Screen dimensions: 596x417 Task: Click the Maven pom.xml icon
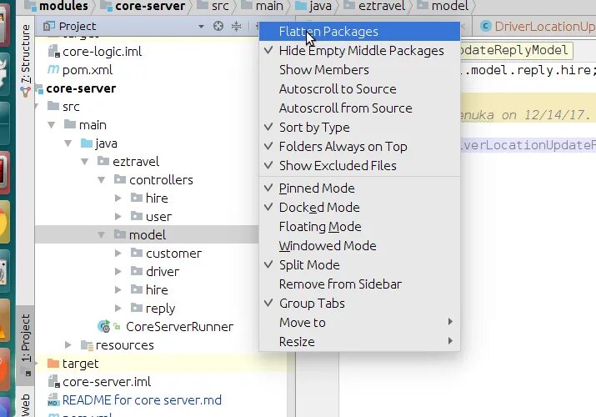[53, 69]
